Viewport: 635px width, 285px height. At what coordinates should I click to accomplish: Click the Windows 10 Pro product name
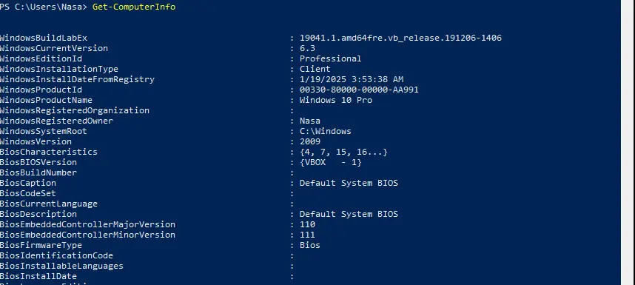click(x=336, y=100)
